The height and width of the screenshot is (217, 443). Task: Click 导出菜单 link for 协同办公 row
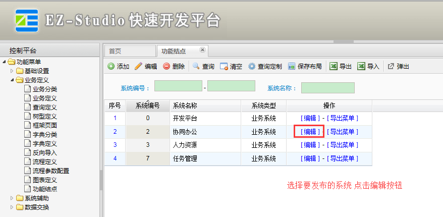343,132
